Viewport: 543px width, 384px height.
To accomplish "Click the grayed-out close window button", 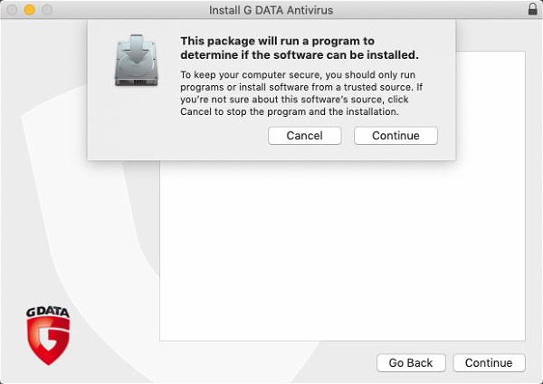I will pos(12,10).
